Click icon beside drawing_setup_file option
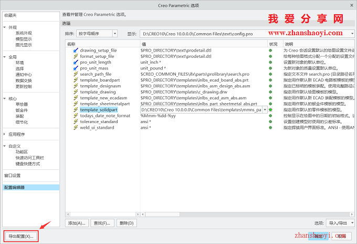357x244 pixels. (x=76, y=50)
